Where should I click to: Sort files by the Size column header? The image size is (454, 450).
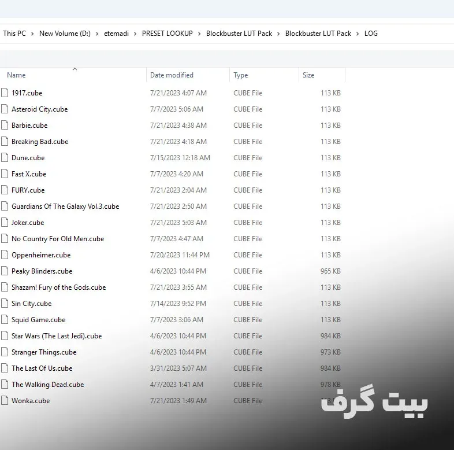(308, 75)
